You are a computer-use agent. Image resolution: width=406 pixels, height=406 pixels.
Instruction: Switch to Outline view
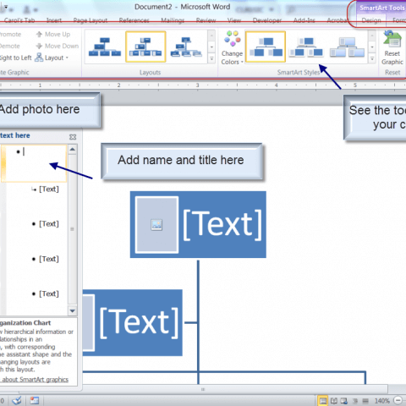pyautogui.click(x=355, y=401)
